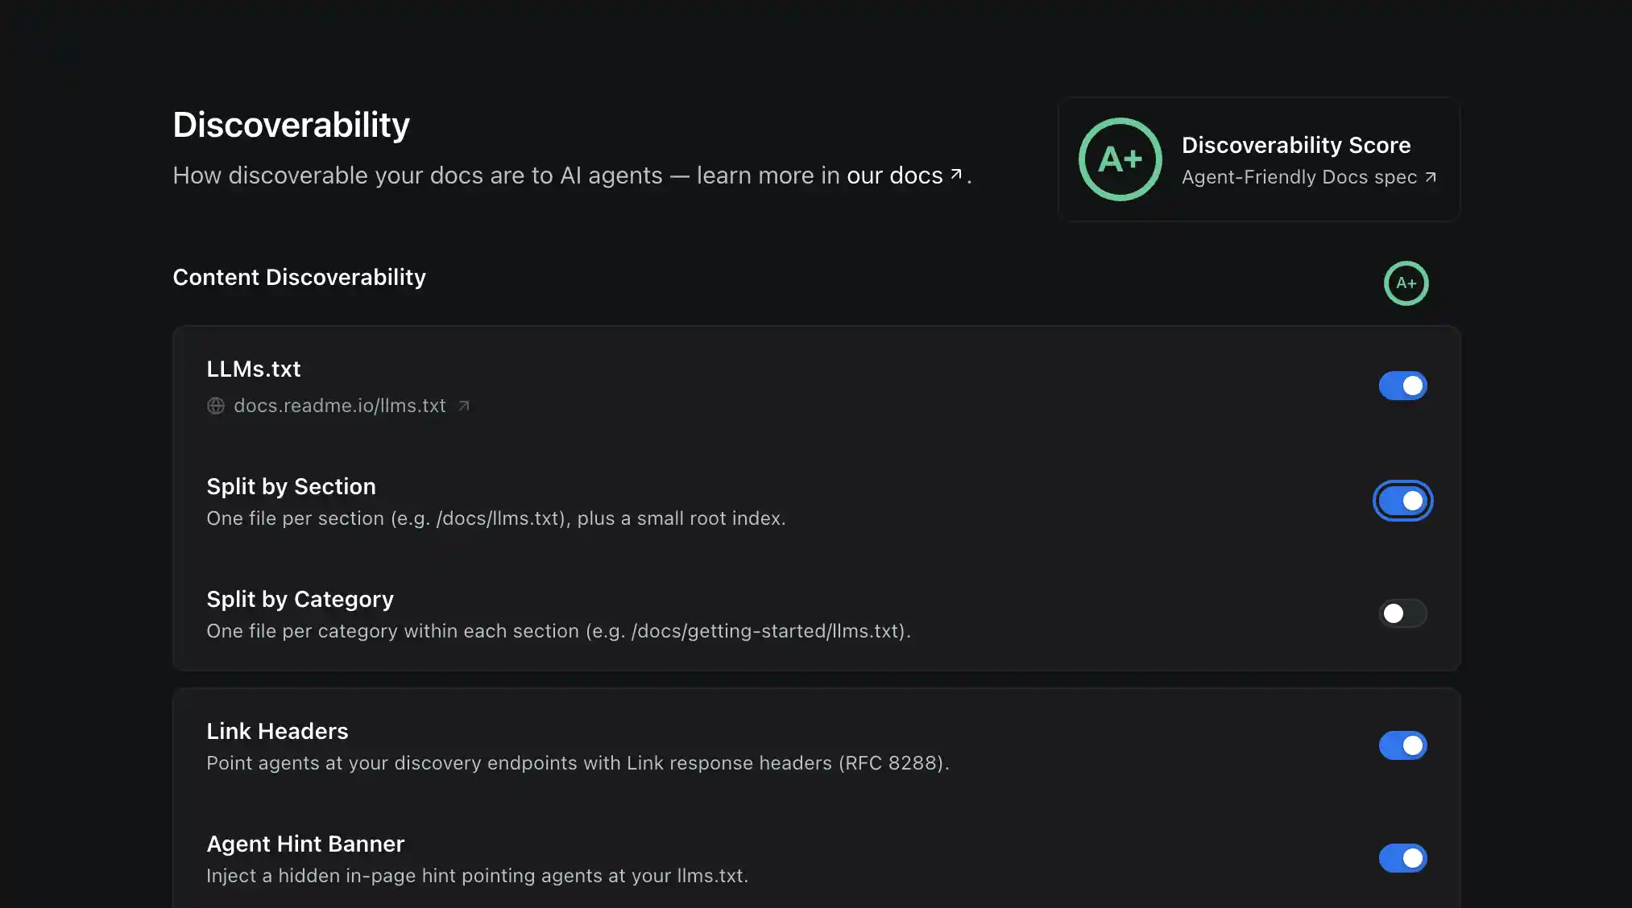Select the Split by Section label

coord(291,486)
